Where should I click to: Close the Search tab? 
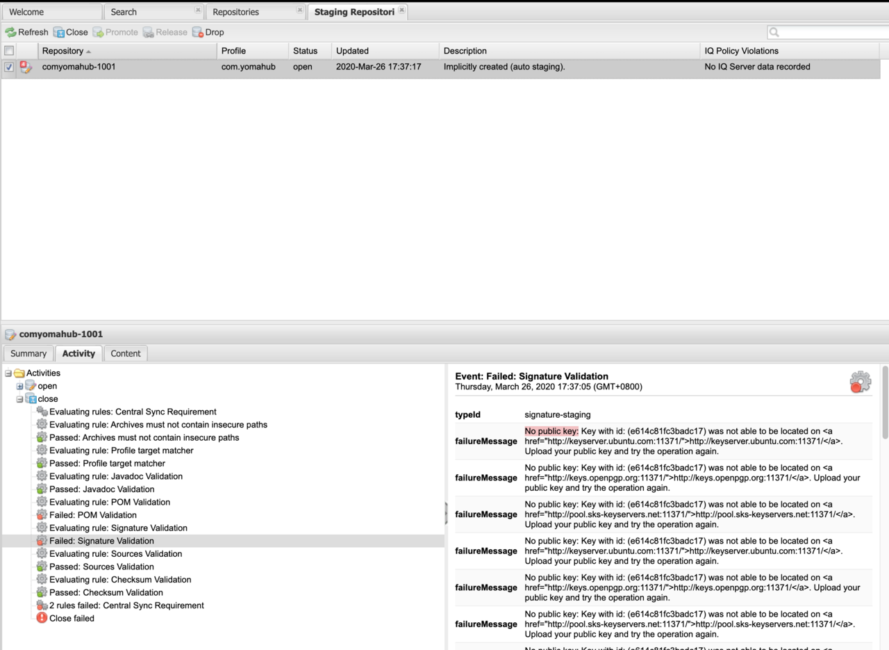(198, 10)
